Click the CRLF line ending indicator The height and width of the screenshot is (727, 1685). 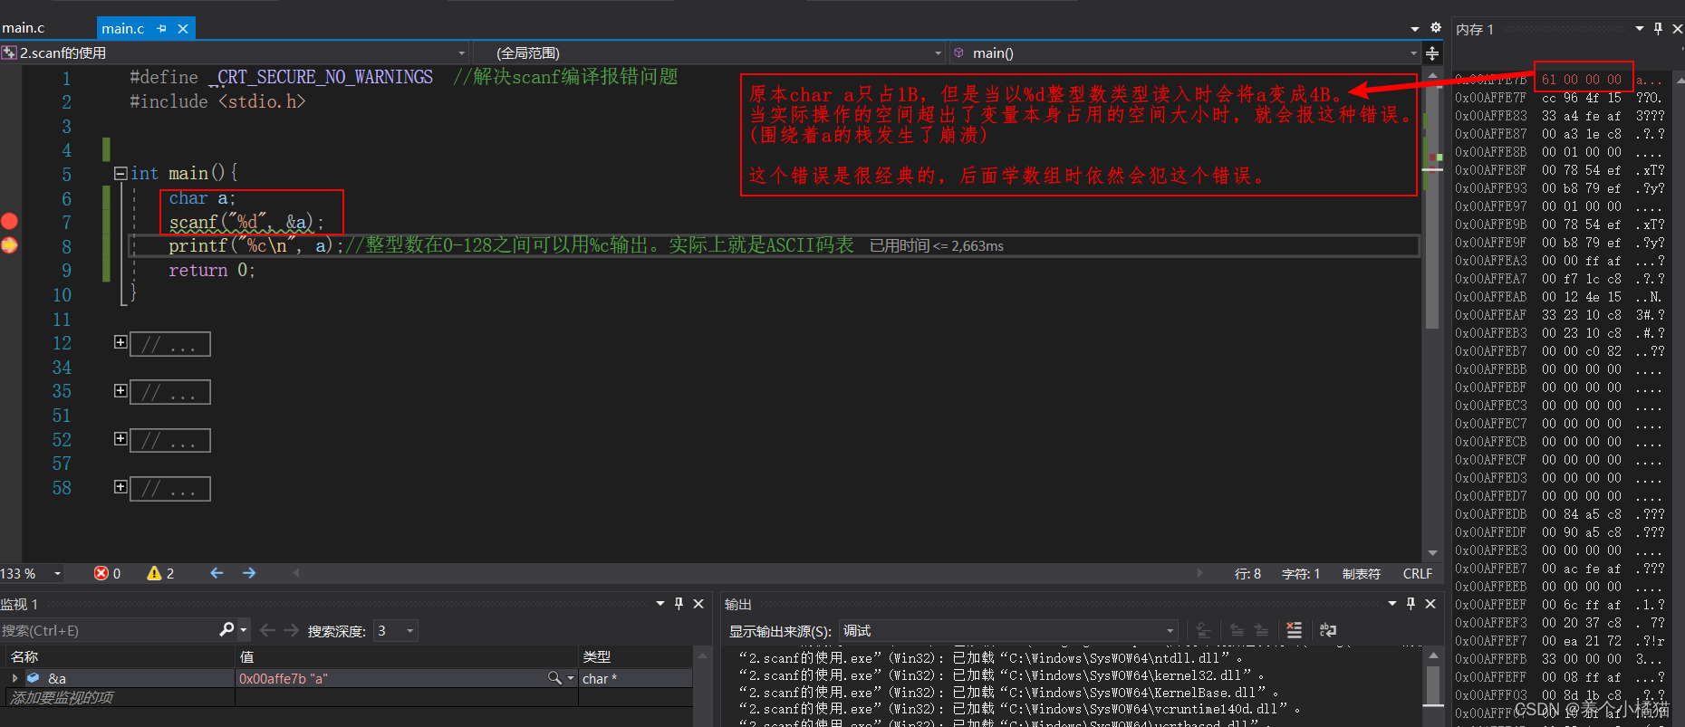click(x=1418, y=573)
